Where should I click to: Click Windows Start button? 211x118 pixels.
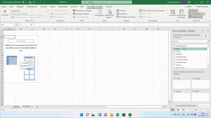[81, 115]
